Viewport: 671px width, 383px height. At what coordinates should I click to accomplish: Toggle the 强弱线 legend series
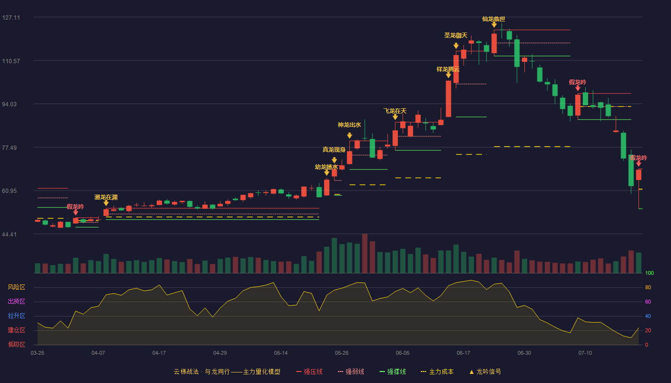(351, 372)
